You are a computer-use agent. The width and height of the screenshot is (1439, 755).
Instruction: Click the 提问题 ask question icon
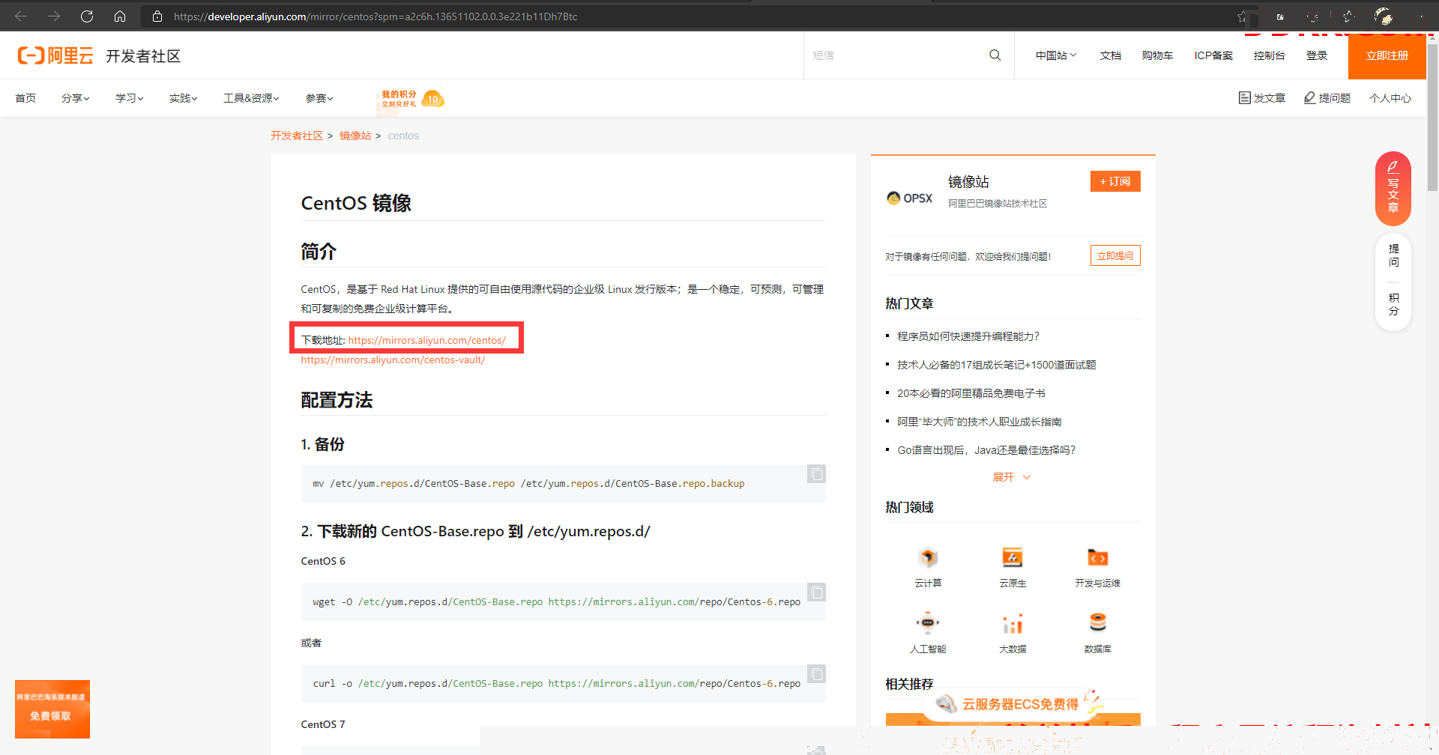click(1327, 98)
